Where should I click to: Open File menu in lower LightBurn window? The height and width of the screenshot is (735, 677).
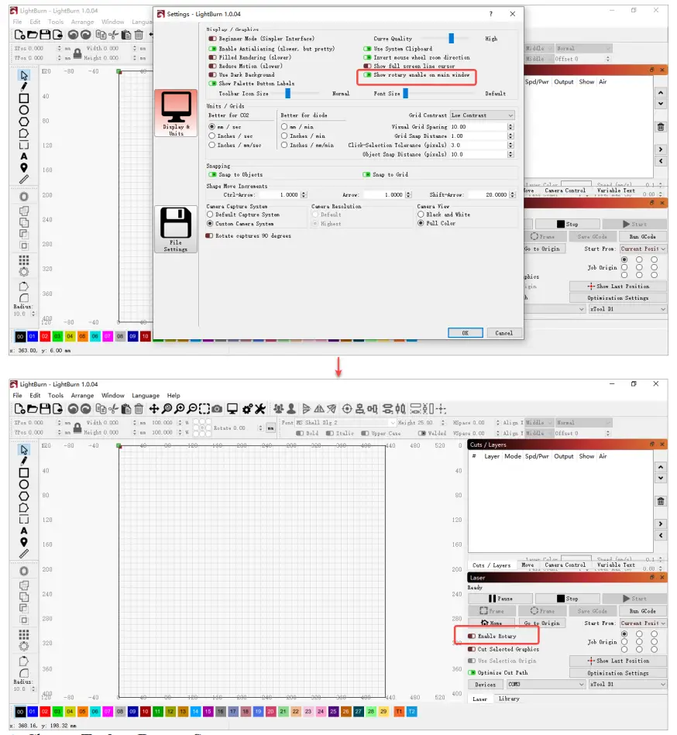[x=17, y=396]
